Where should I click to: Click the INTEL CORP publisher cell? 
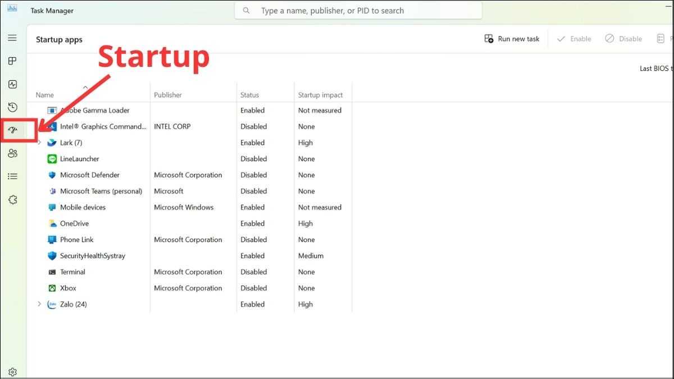pos(172,127)
